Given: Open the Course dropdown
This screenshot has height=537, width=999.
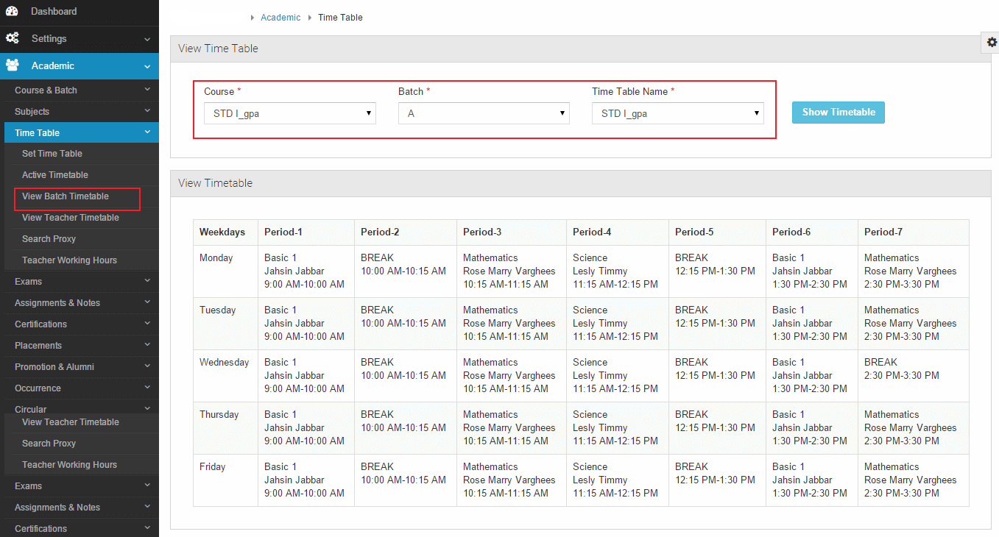Looking at the screenshot, I should tap(289, 113).
